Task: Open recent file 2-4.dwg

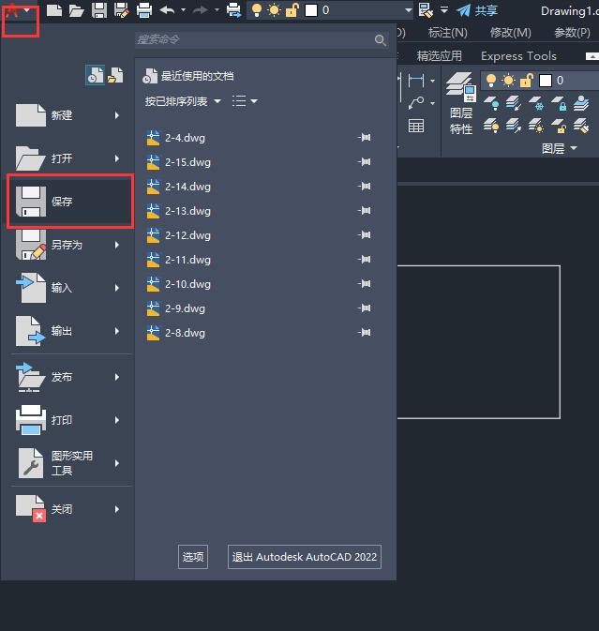Action: (175, 138)
